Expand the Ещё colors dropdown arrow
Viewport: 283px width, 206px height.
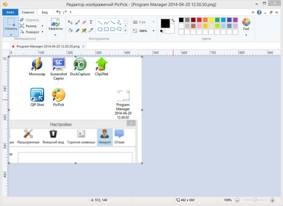[246, 35]
